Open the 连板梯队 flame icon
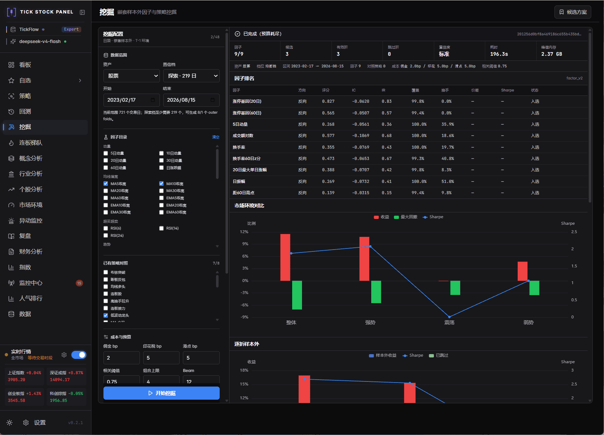The image size is (604, 435). (11, 143)
